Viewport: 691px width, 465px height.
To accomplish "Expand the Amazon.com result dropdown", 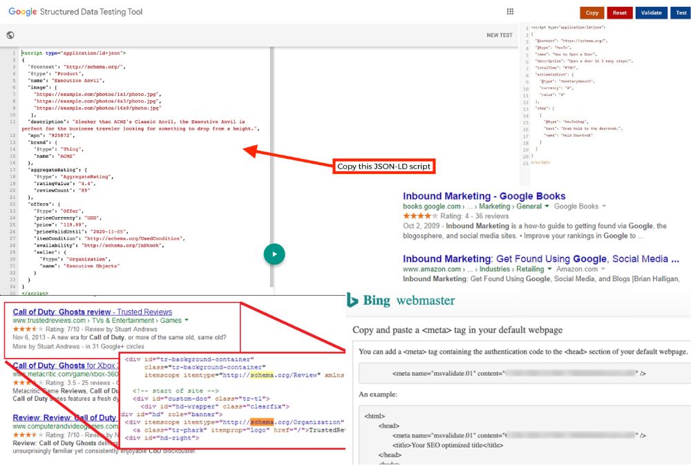I will coord(604,269).
